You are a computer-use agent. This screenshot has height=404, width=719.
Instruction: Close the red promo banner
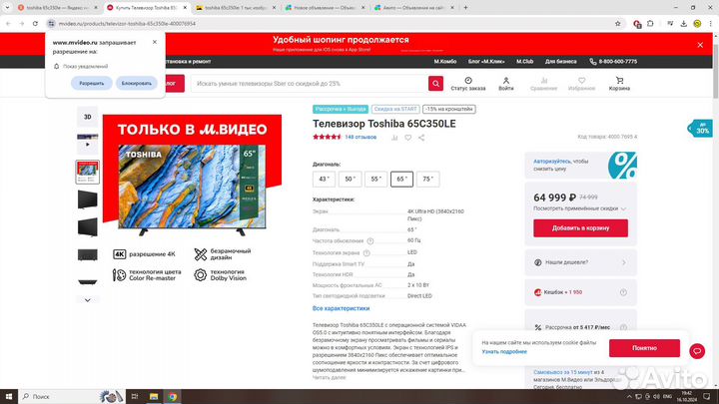pyautogui.click(x=700, y=45)
